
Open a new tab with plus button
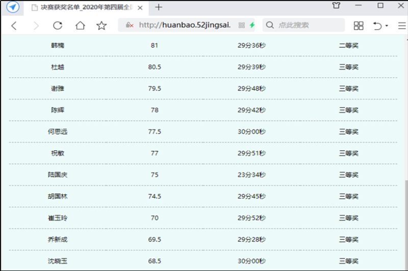[x=159, y=7]
